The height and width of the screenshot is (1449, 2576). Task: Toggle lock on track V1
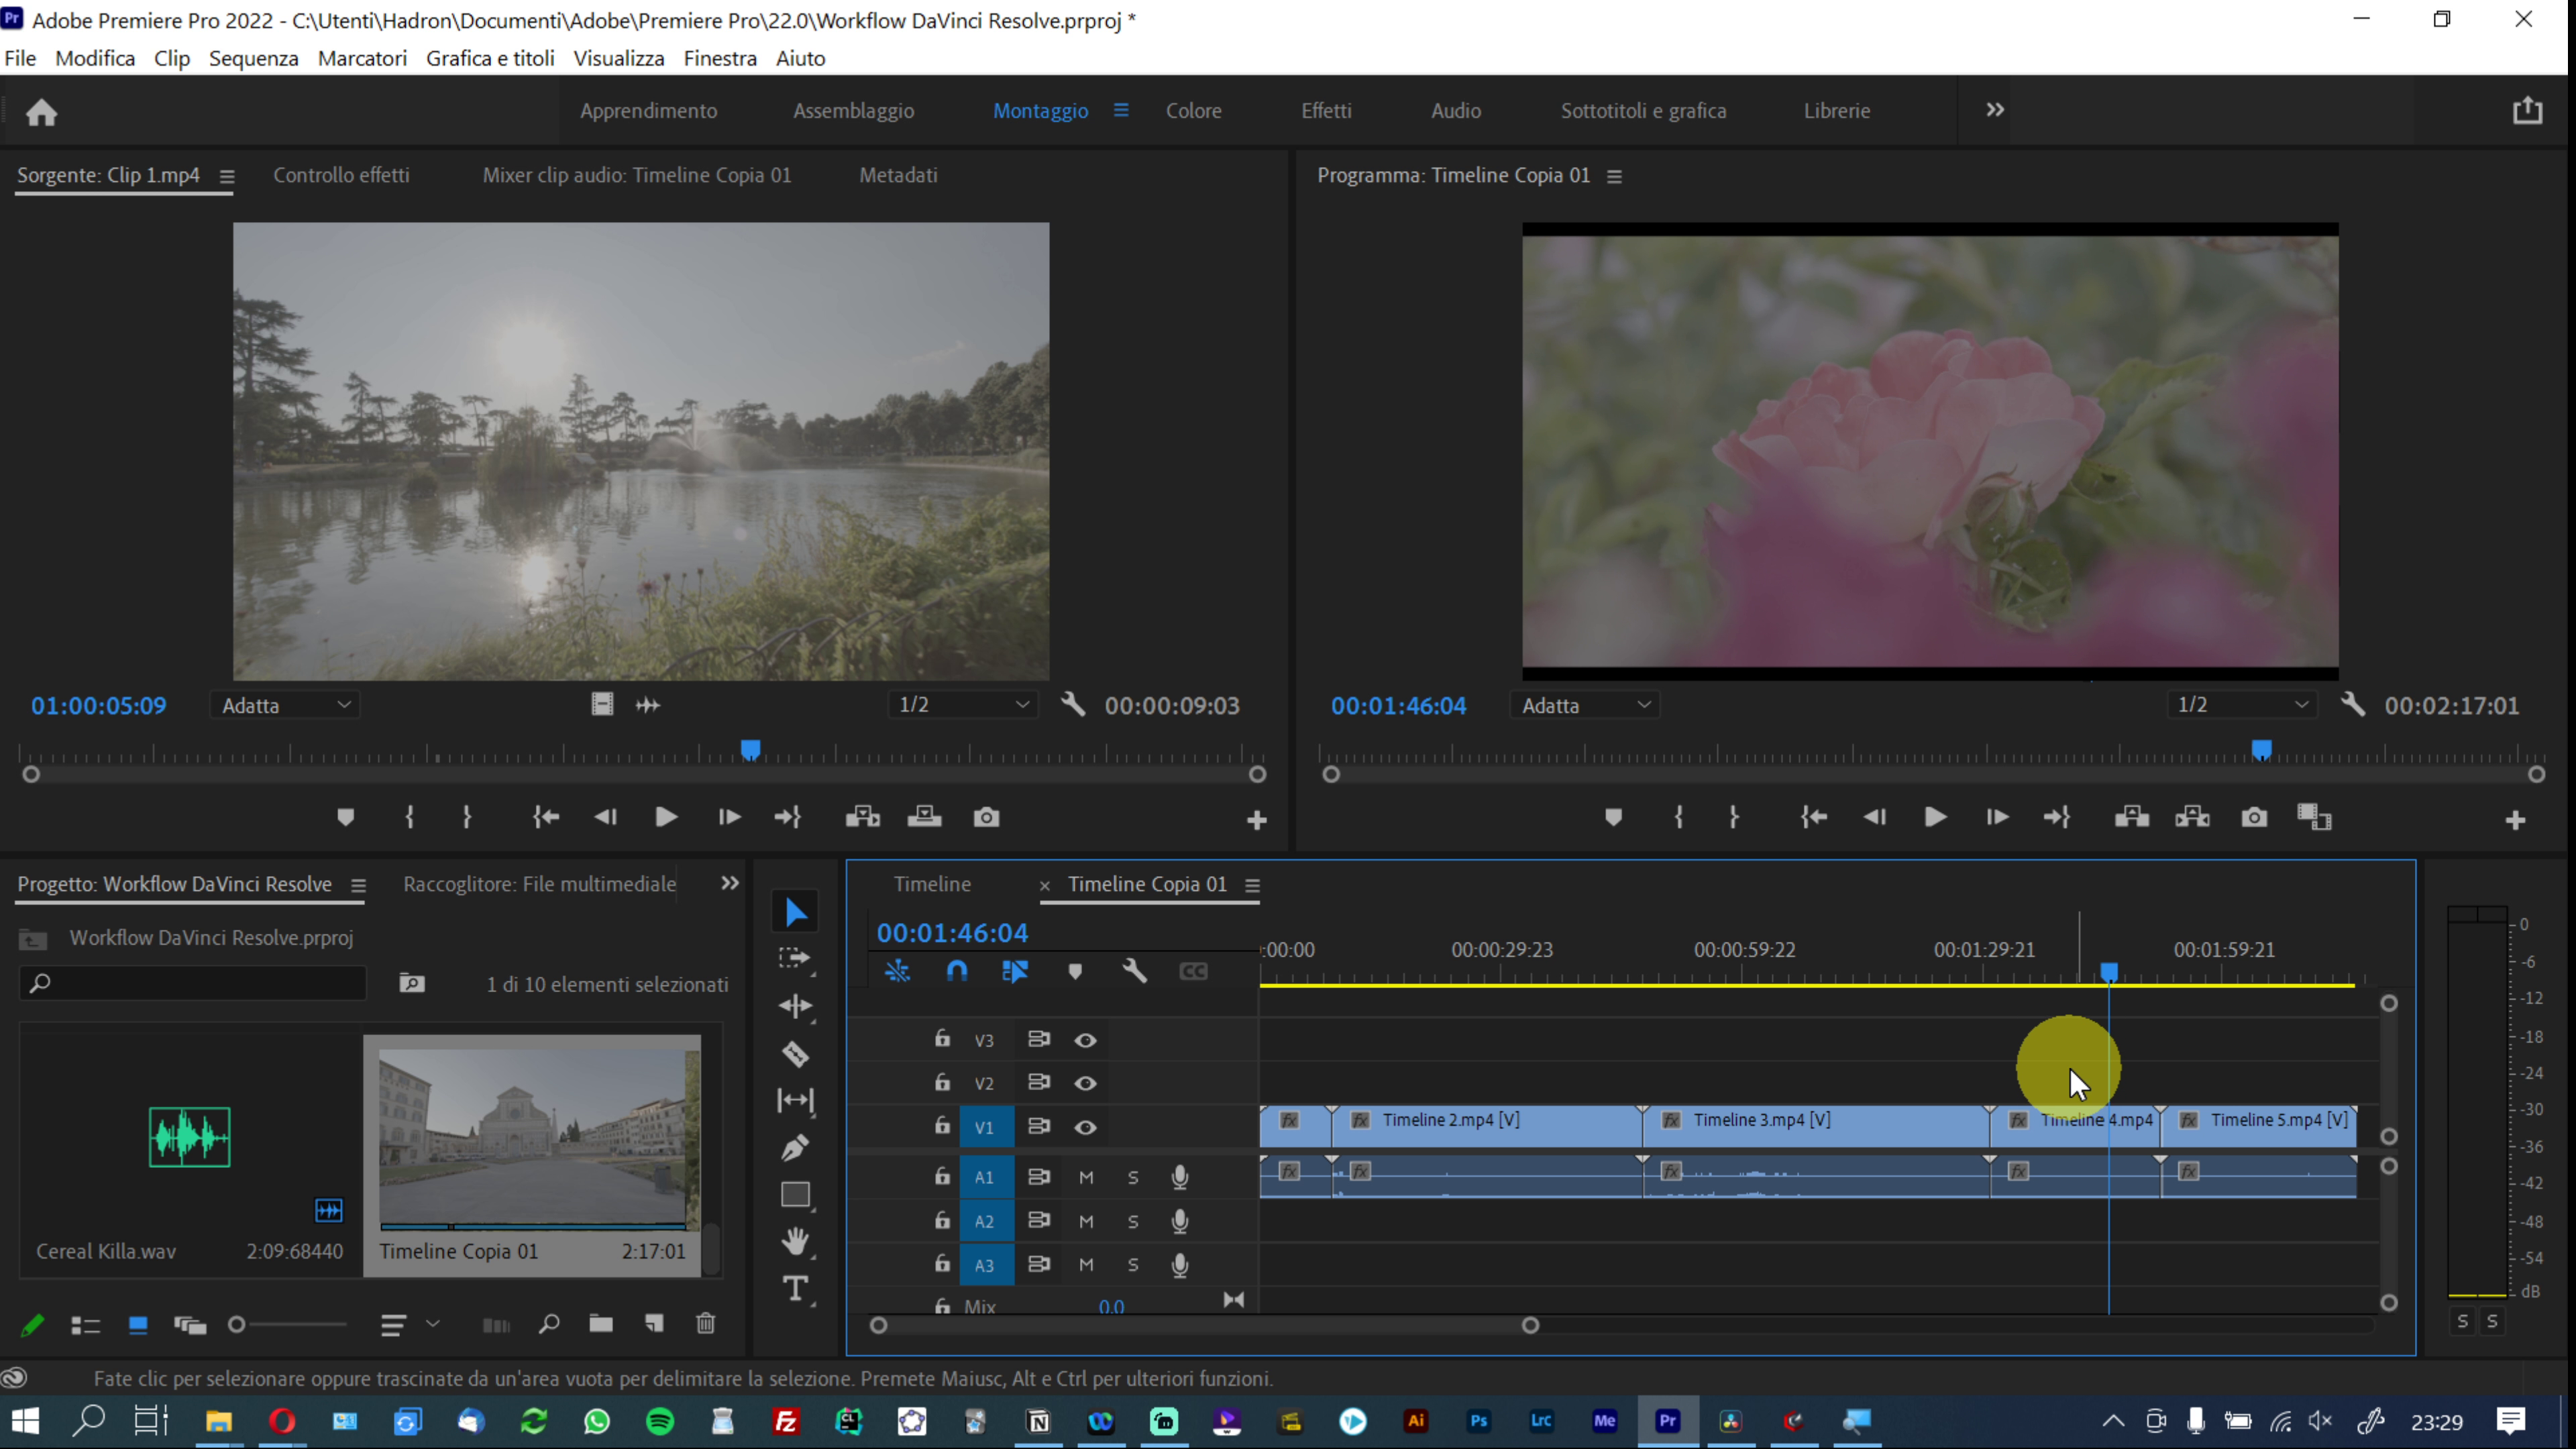tap(942, 1126)
